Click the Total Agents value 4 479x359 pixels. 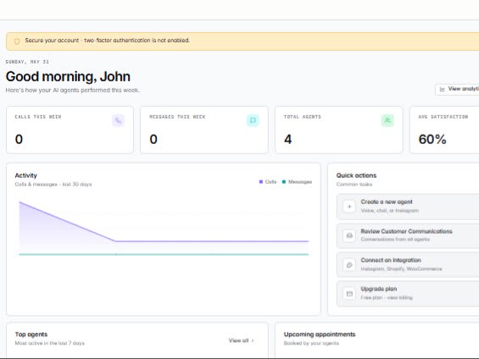pos(287,140)
